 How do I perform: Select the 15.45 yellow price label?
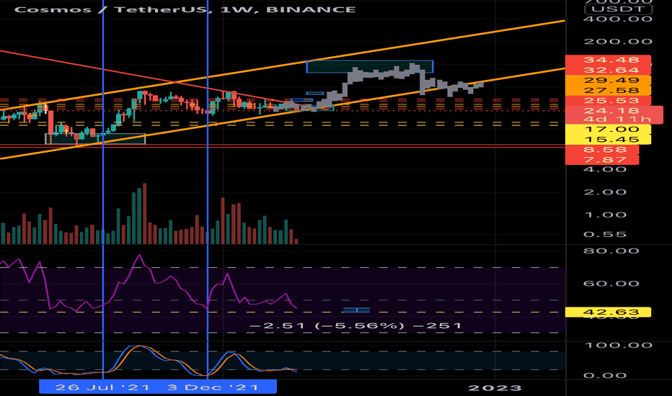point(608,140)
